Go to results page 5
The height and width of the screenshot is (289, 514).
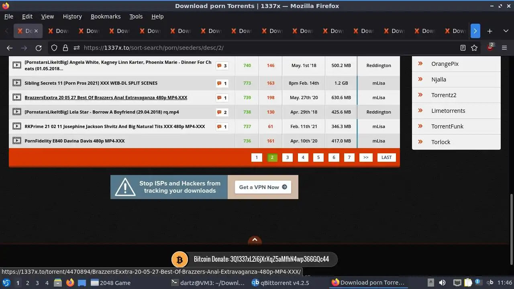[318, 157]
